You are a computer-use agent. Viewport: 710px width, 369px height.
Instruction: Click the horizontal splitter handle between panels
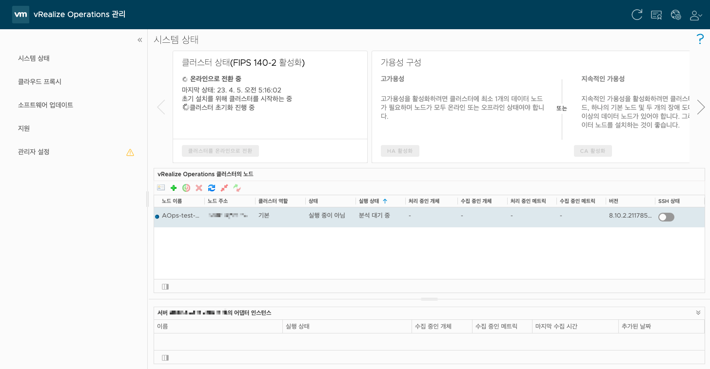[429, 299]
